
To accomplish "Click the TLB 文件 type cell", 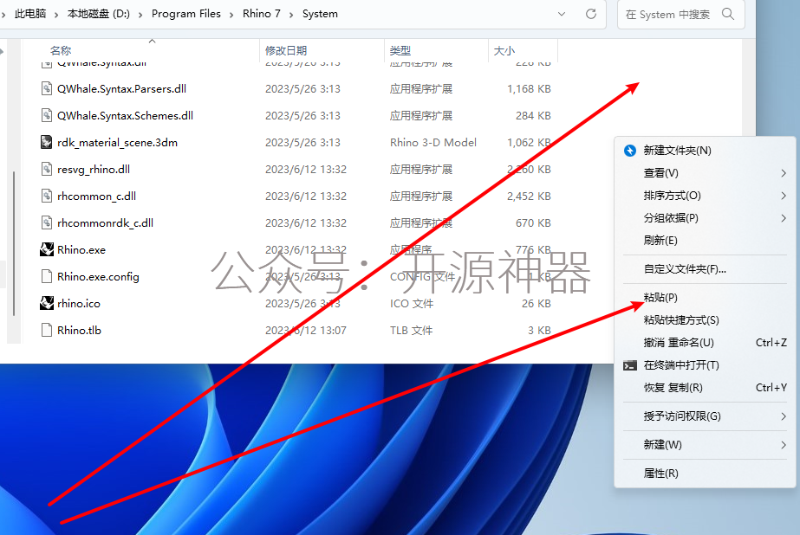I will click(411, 330).
